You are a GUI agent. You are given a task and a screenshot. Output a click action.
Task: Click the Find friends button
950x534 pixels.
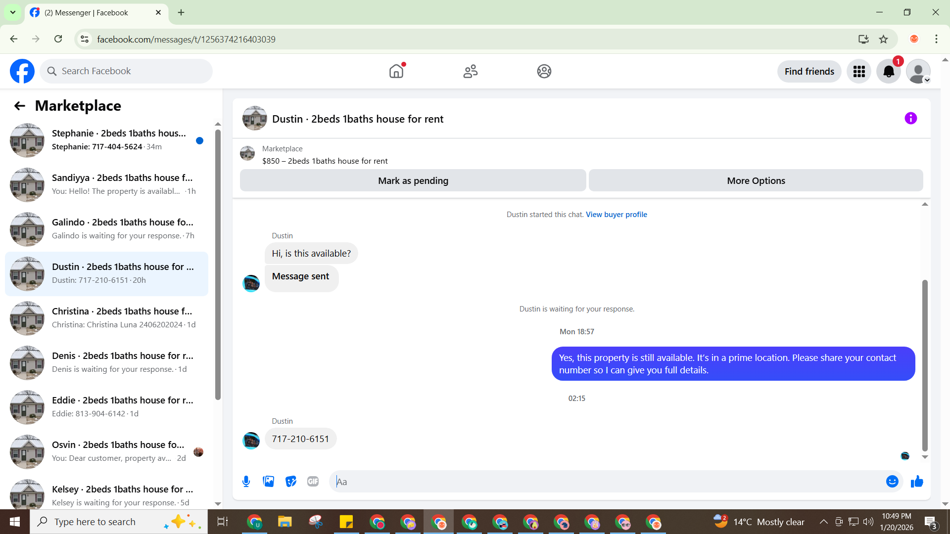(x=809, y=72)
